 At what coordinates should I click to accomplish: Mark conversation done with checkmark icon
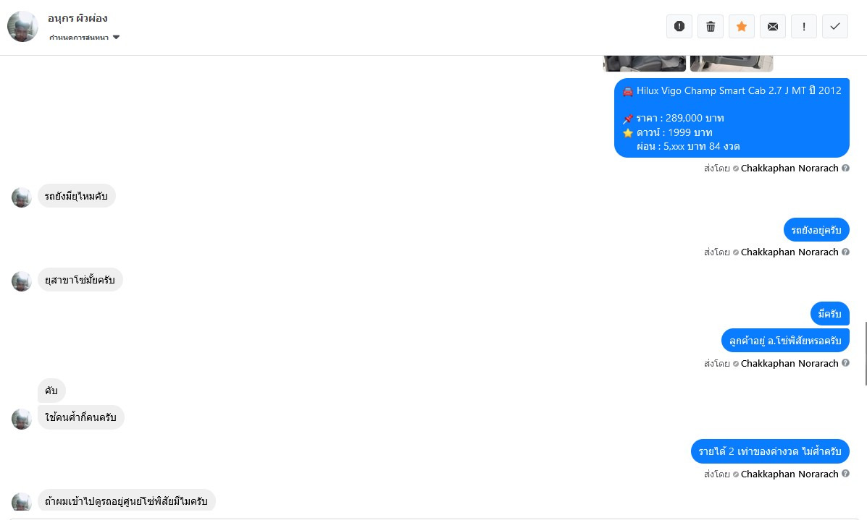click(835, 27)
